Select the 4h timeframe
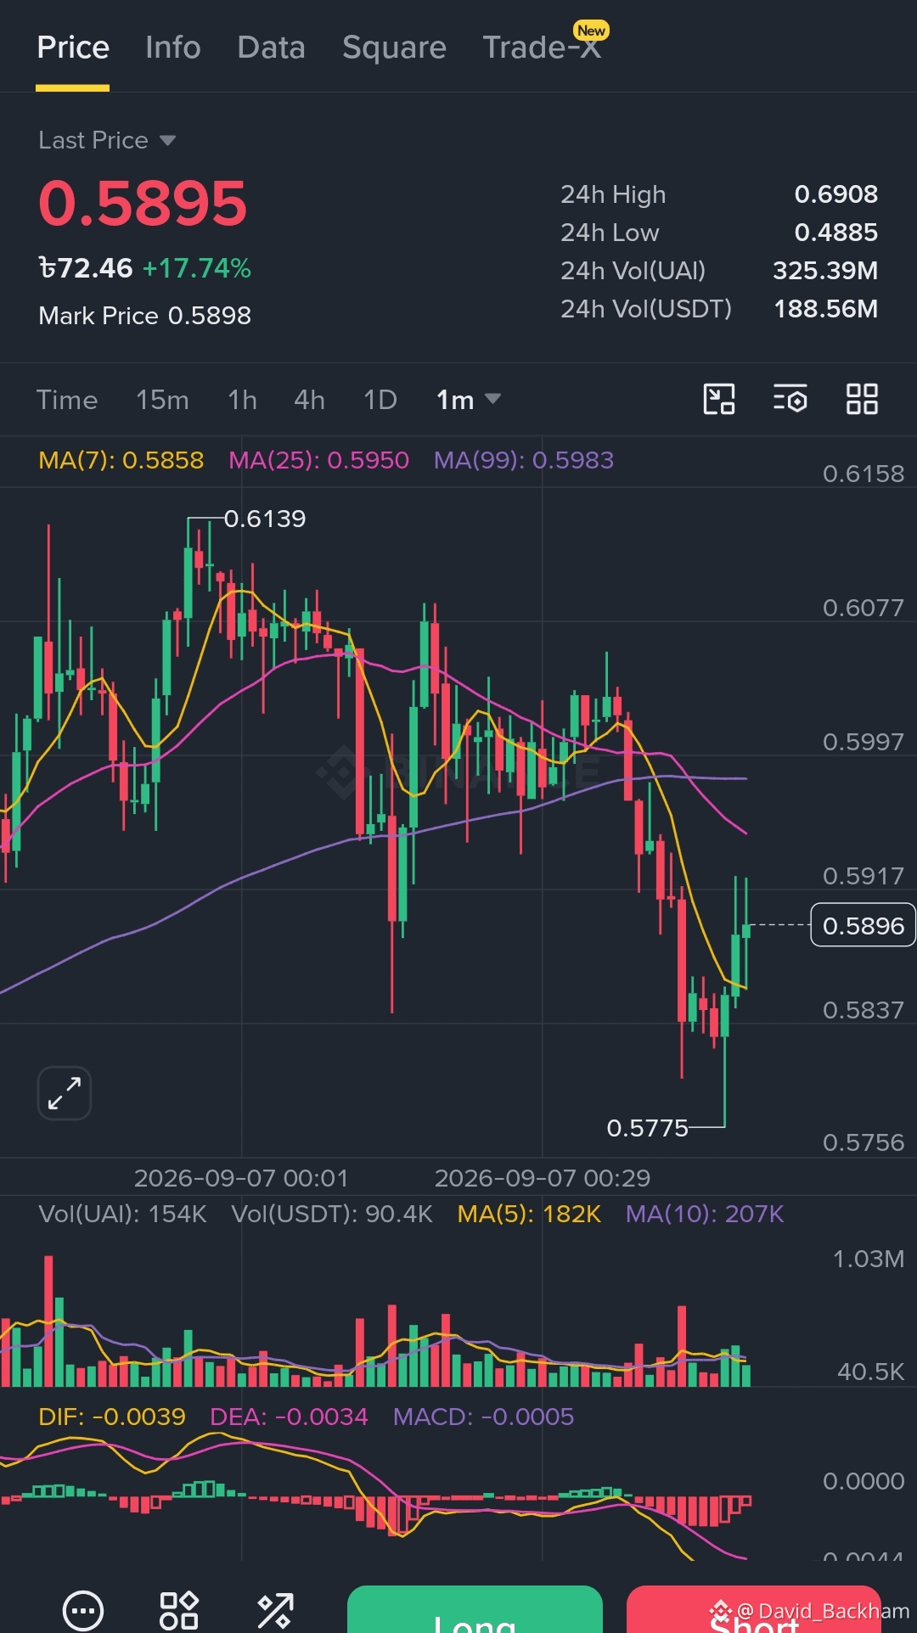The height and width of the screenshot is (1633, 917). click(309, 400)
